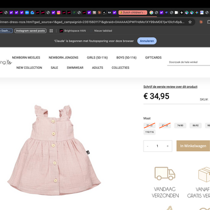Select size 110/116
Screen dimensions: 210x210
(149, 132)
